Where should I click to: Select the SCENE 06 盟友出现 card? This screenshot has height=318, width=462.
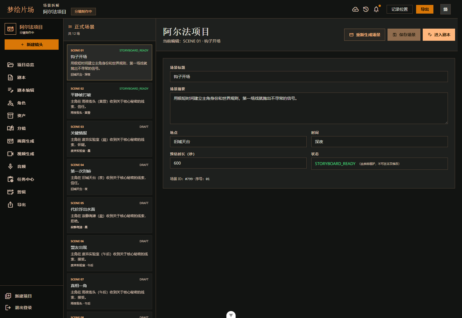click(109, 253)
